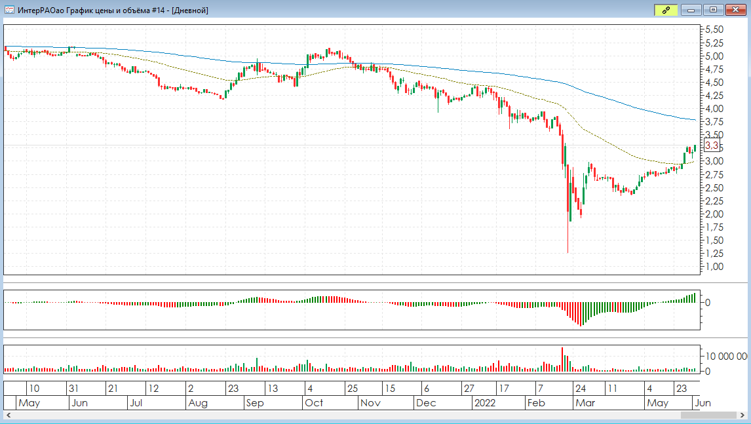The height and width of the screenshot is (424, 751).
Task: Click the red current price label 3,3
Action: click(712, 145)
